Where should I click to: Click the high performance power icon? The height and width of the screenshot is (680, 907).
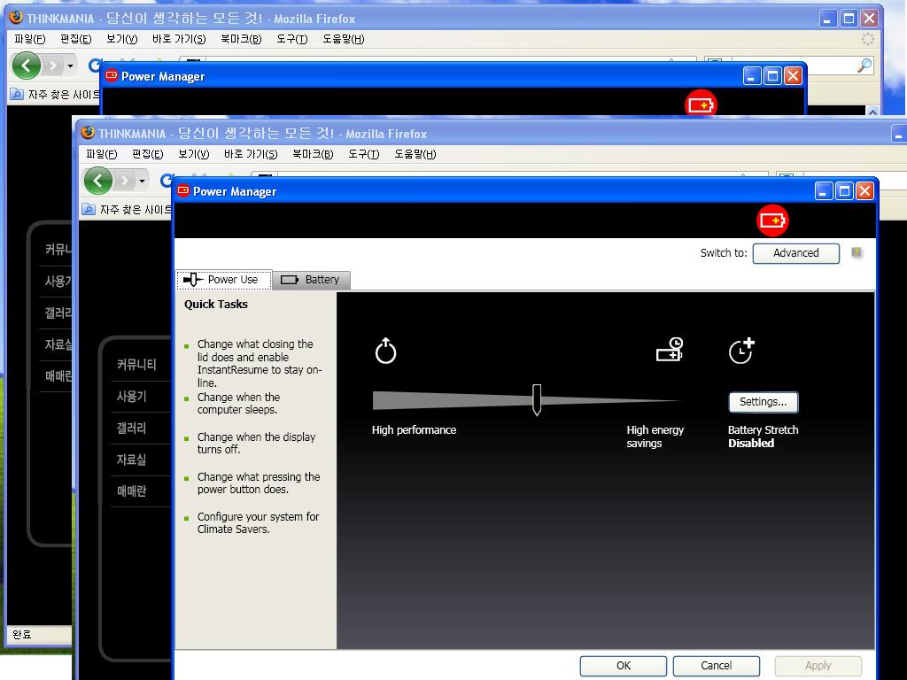point(385,352)
